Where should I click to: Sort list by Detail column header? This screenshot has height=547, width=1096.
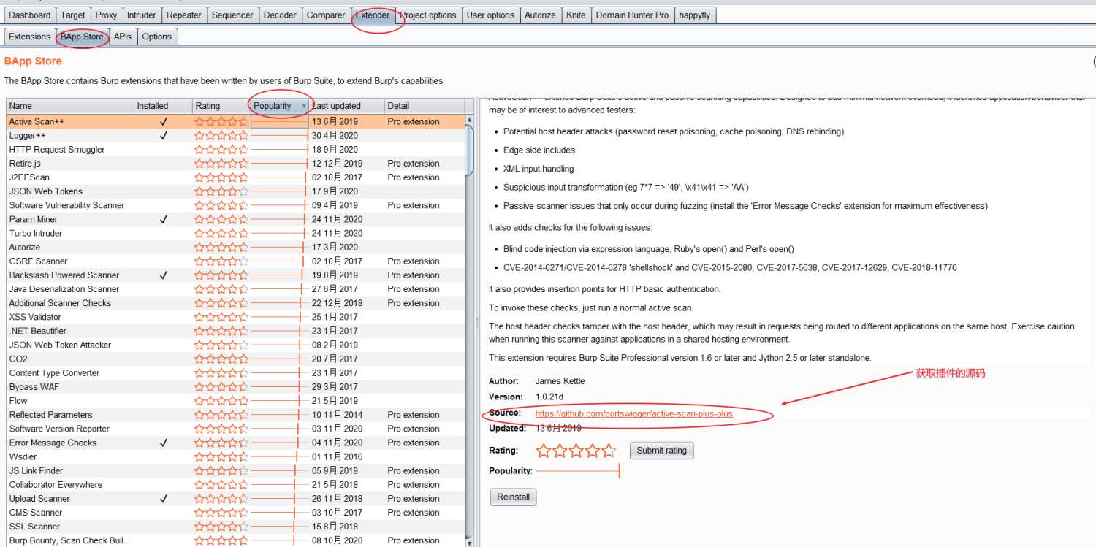(x=425, y=106)
